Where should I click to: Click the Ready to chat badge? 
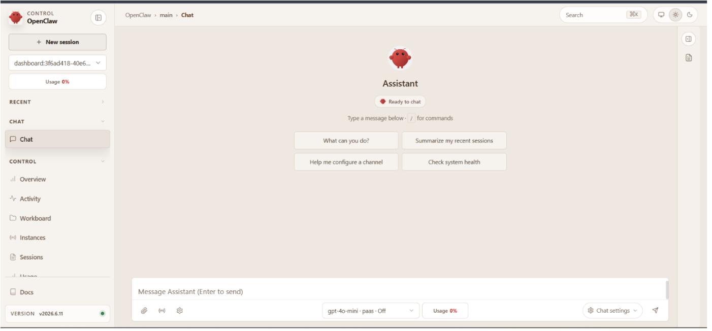point(400,102)
